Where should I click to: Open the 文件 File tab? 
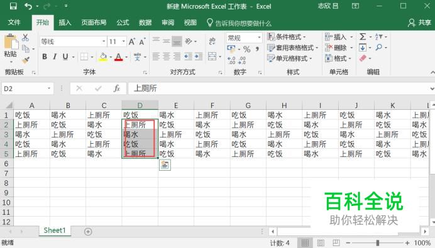point(14,23)
